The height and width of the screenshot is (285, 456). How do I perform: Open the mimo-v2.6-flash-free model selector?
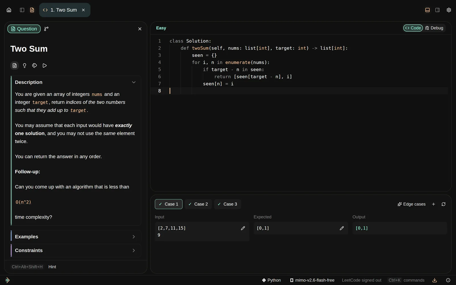click(x=312, y=280)
